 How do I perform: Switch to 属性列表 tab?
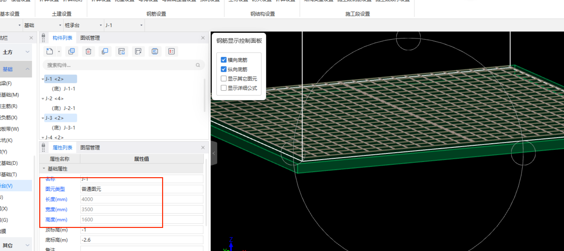pos(62,147)
